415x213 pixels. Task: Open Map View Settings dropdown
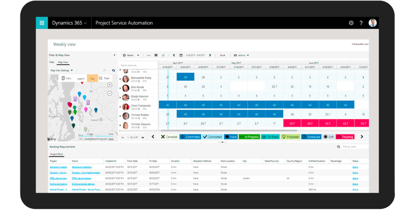[62, 70]
